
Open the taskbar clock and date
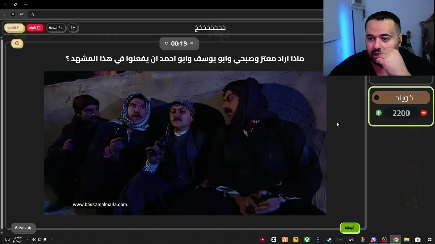click(x=18, y=240)
